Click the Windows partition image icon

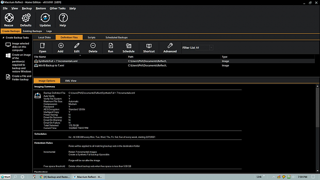(8, 55)
